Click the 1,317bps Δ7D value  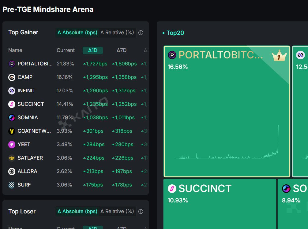124,91
